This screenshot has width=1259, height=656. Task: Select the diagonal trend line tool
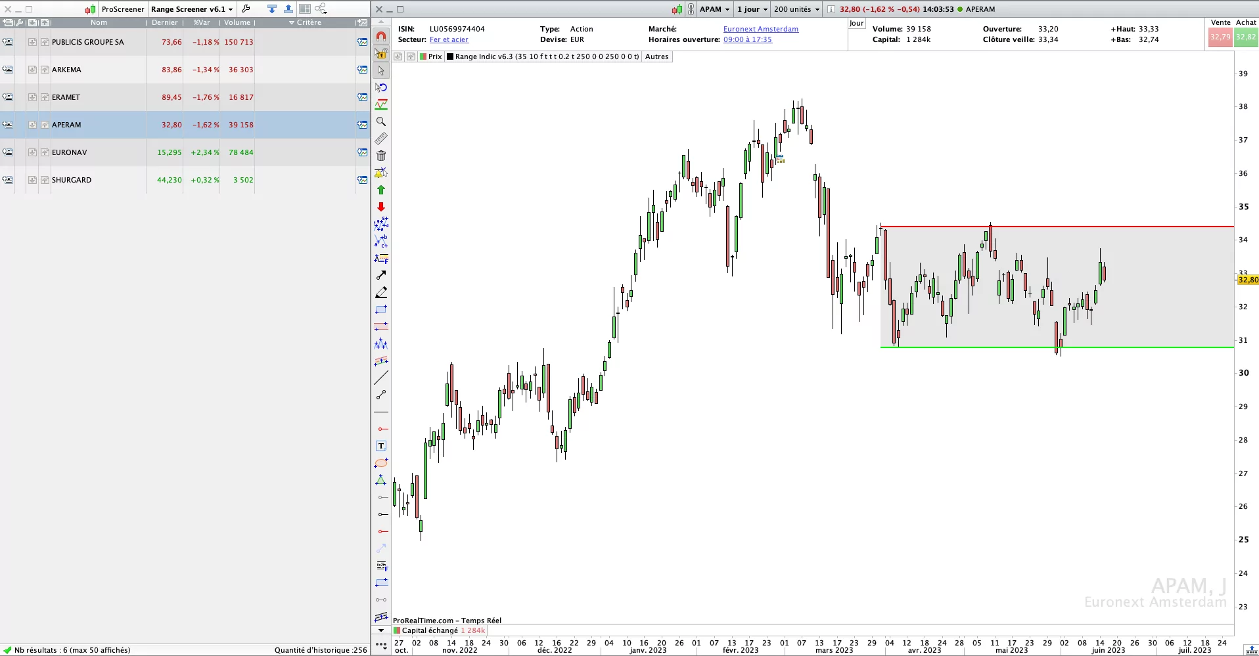[381, 378]
